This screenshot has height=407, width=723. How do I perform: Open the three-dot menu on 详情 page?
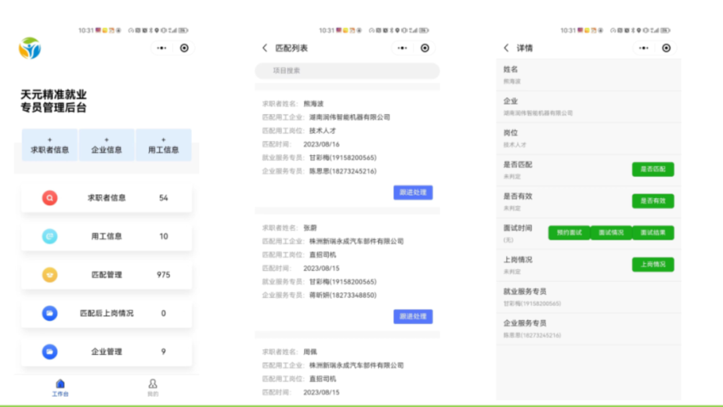point(643,48)
